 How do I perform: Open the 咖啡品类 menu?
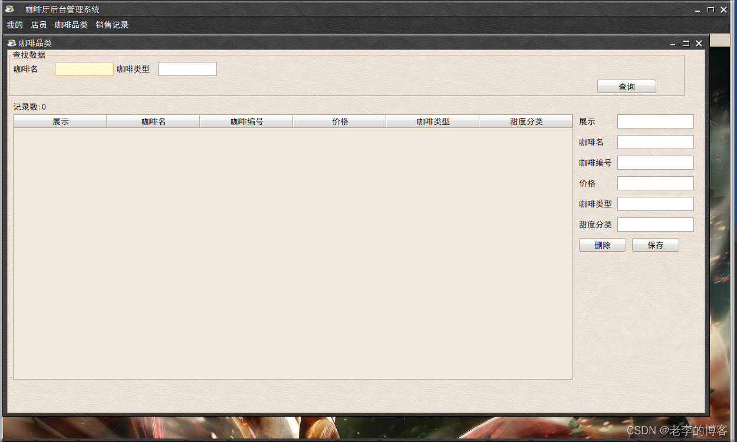click(71, 25)
